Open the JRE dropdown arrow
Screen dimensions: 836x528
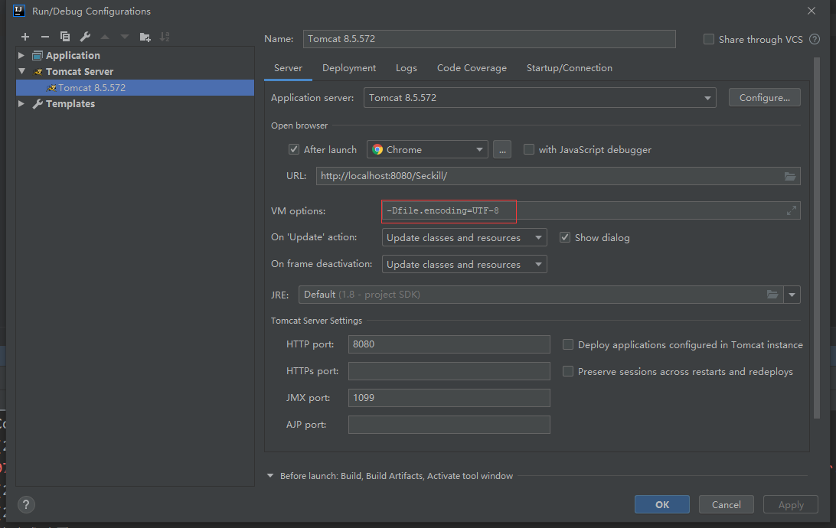[x=792, y=295]
